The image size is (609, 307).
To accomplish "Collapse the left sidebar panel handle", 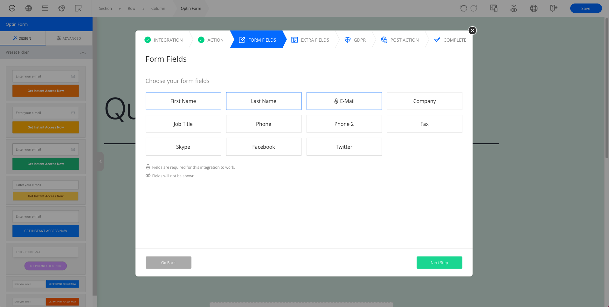I will click(100, 161).
